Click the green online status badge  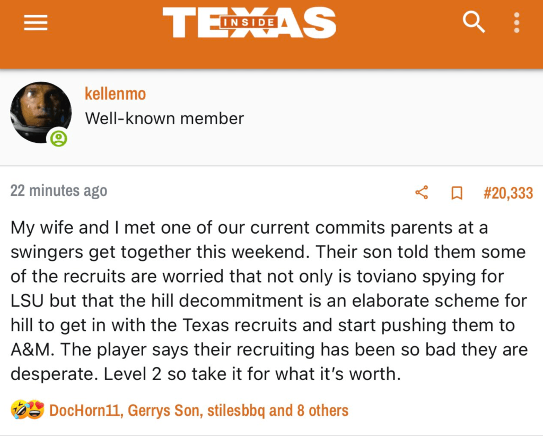(58, 139)
